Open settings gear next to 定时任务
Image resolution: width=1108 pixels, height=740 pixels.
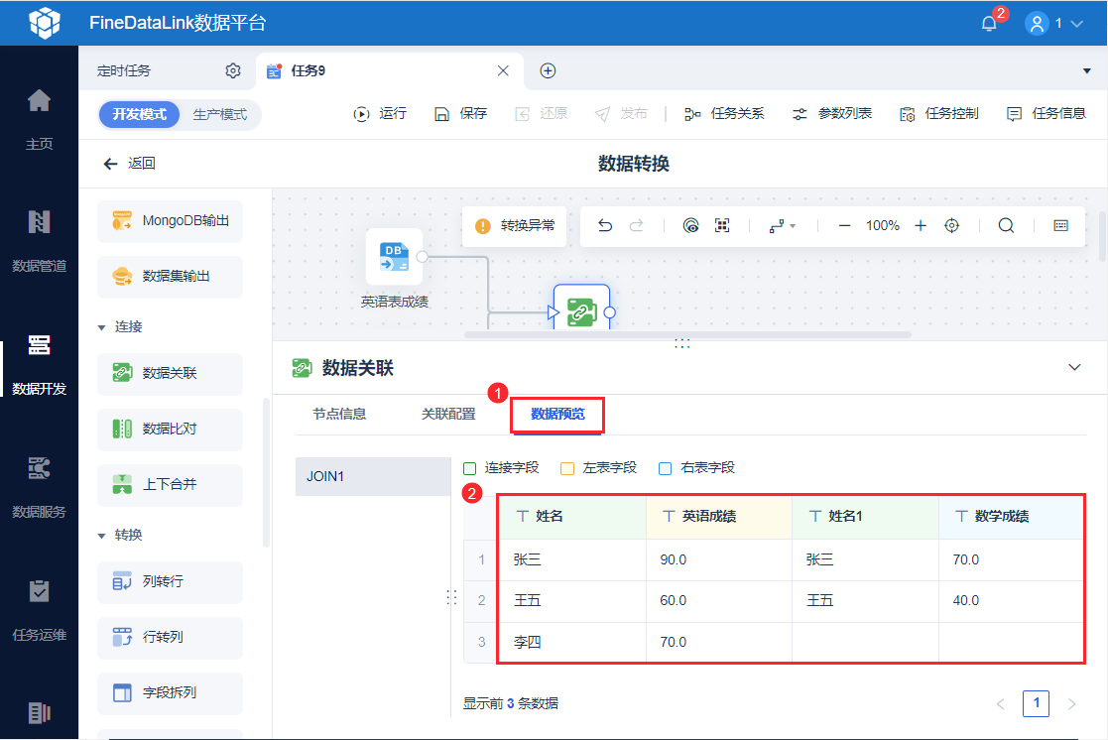(233, 70)
